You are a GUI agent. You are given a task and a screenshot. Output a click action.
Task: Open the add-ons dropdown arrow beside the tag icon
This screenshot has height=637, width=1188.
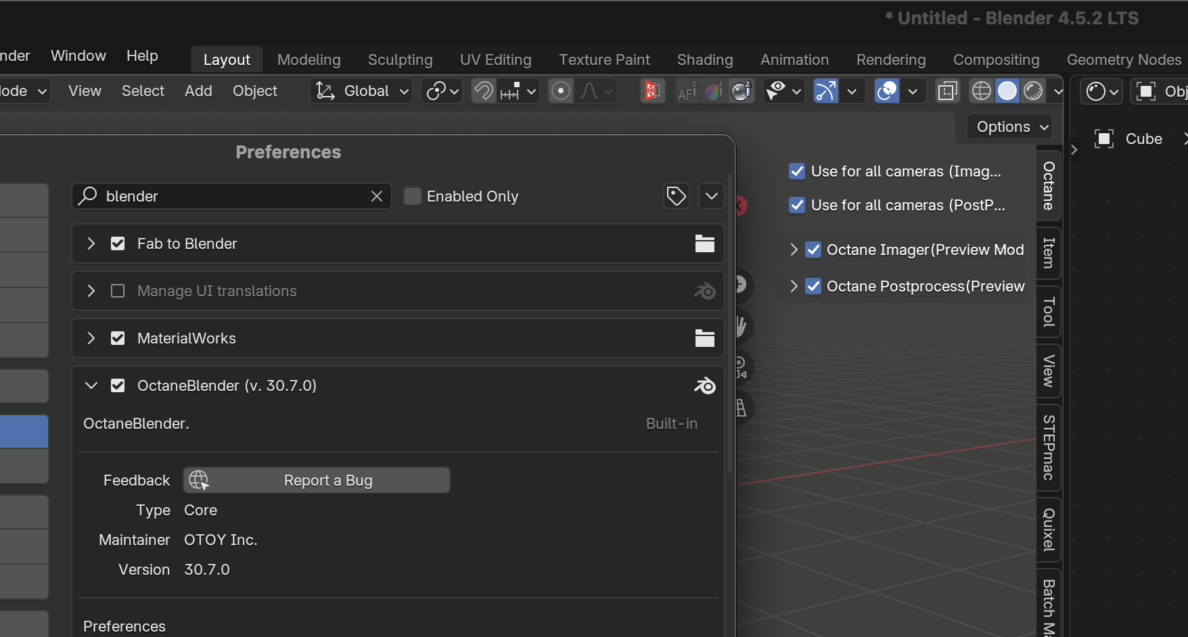[x=711, y=196]
